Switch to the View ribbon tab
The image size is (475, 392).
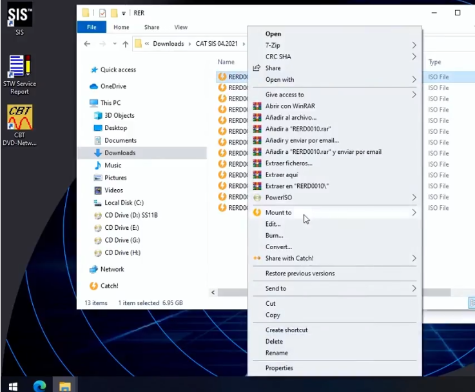[181, 27]
